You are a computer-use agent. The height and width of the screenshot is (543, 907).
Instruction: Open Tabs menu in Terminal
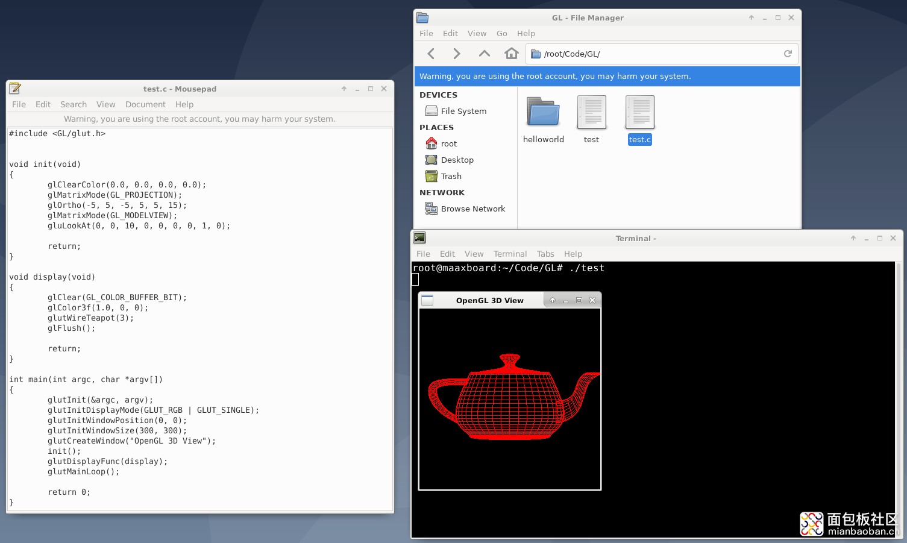(545, 254)
